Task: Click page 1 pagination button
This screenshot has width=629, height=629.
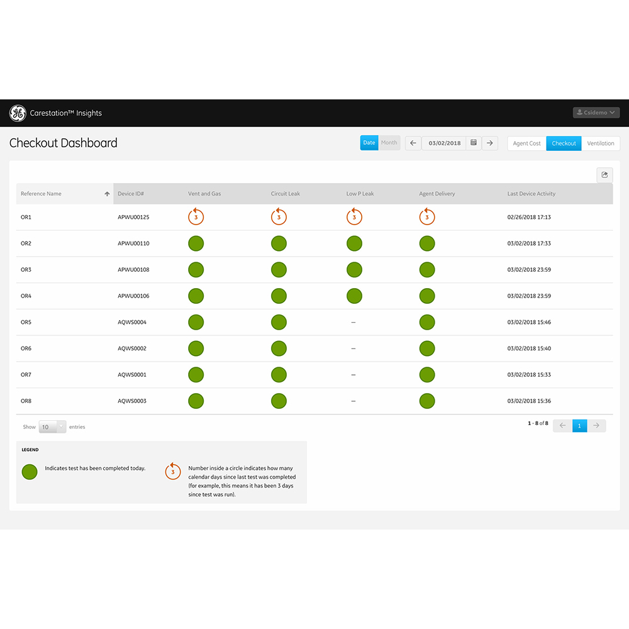Action: tap(579, 426)
